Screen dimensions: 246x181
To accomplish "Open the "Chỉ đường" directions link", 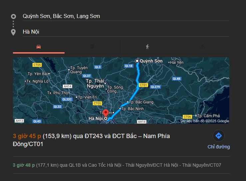I will click(219, 147).
